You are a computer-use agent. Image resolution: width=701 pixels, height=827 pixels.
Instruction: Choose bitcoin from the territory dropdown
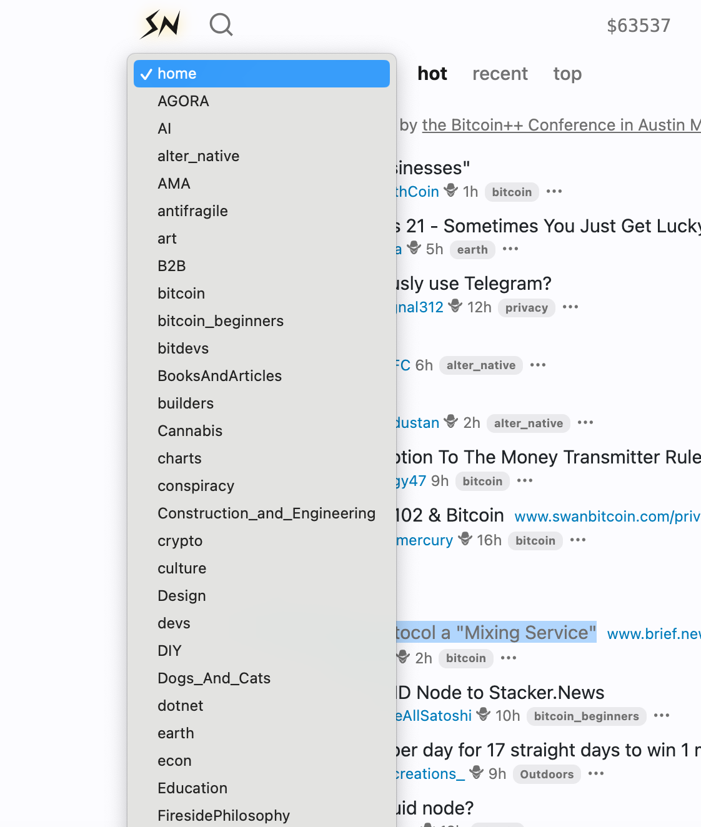(181, 294)
